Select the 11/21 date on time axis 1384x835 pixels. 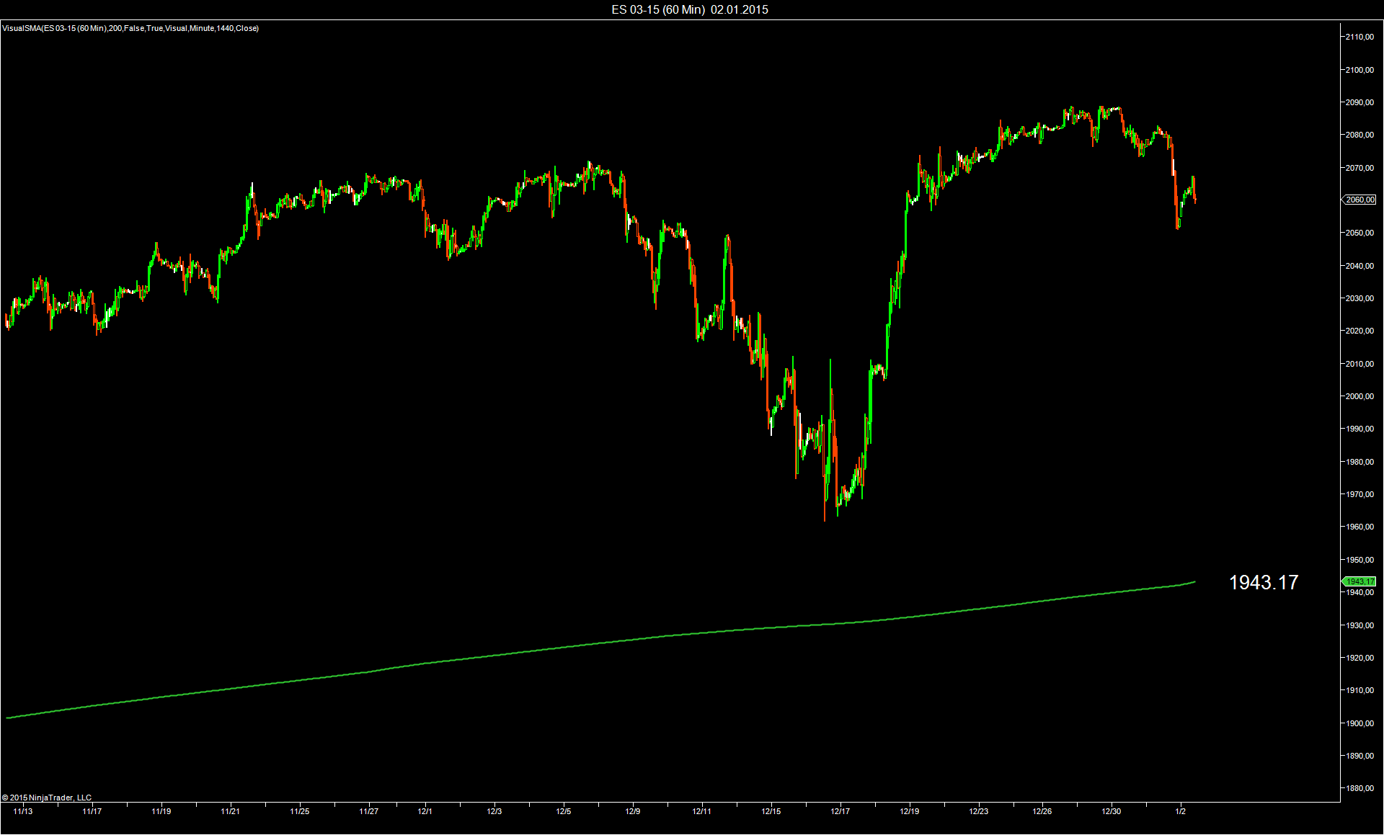231,811
